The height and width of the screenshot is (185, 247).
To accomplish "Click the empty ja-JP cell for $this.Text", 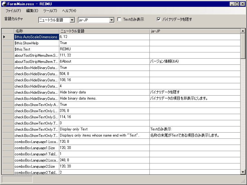I will click(x=195, y=49).
